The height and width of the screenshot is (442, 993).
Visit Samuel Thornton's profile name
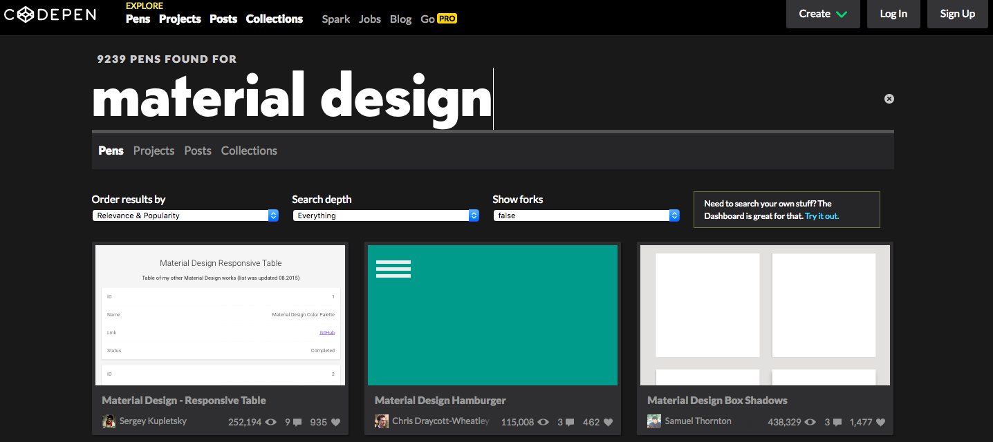[x=698, y=421]
